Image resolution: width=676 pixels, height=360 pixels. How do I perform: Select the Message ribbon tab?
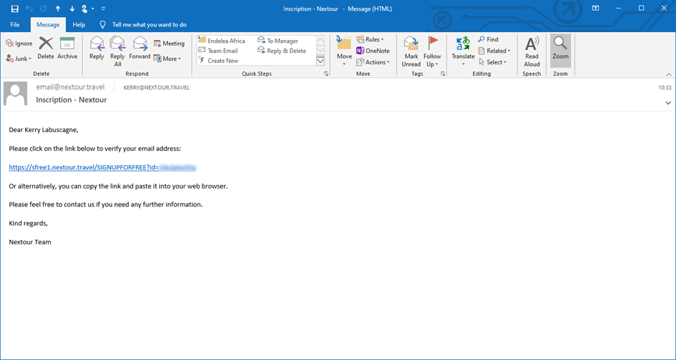48,24
